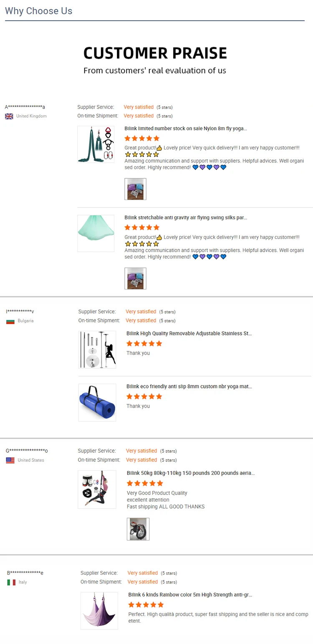Open the 6 kinds Rainbow color title

pos(190,595)
